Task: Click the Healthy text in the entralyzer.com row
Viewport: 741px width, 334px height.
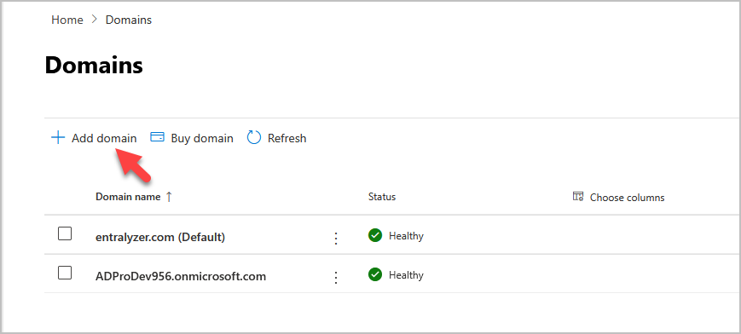Action: (x=406, y=236)
